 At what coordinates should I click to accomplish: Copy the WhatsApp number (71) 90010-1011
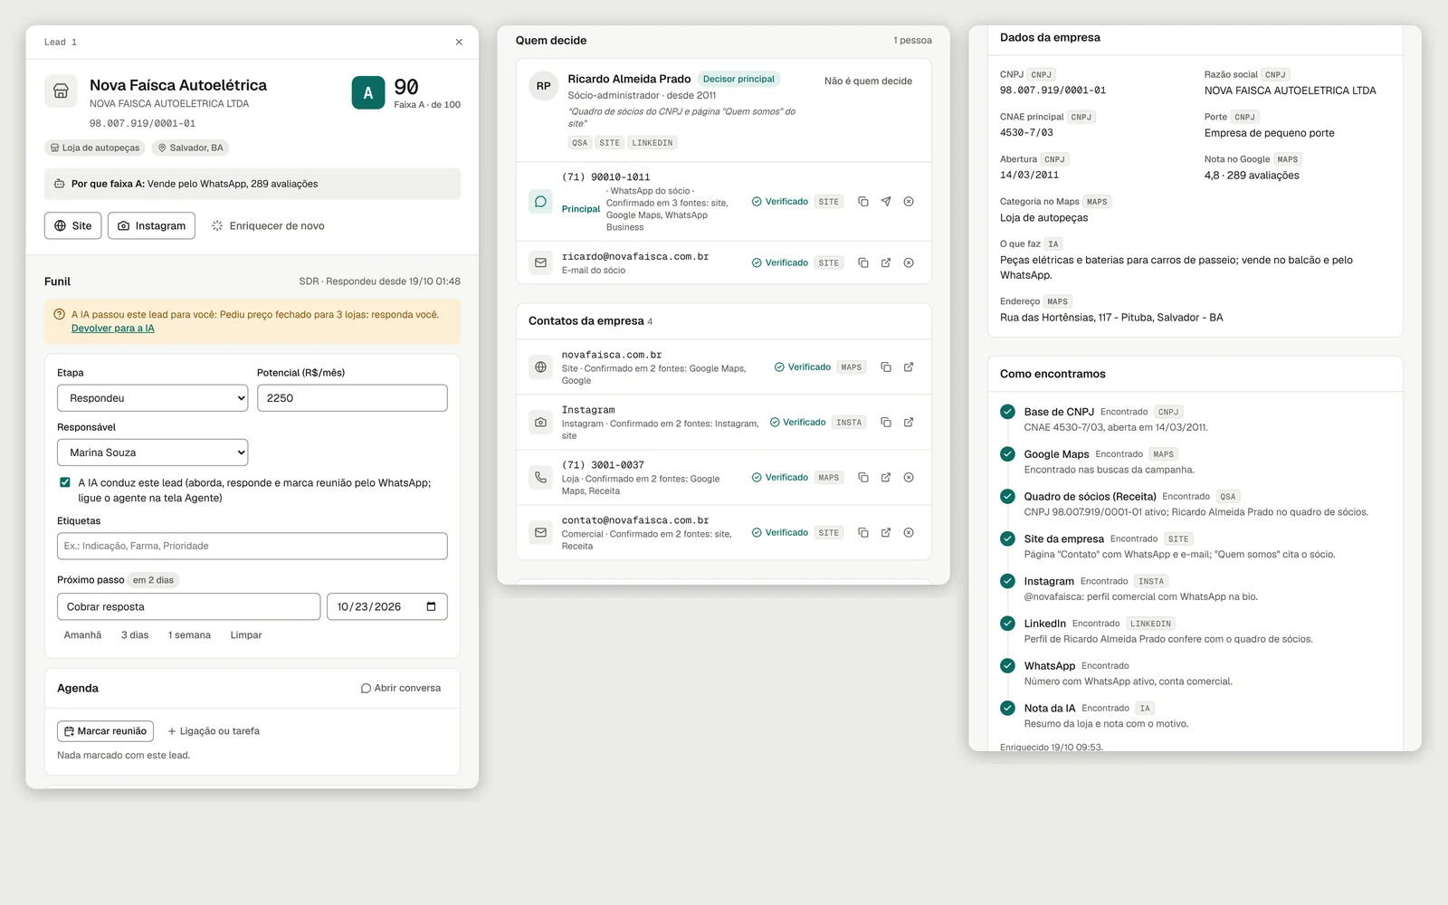pos(863,202)
